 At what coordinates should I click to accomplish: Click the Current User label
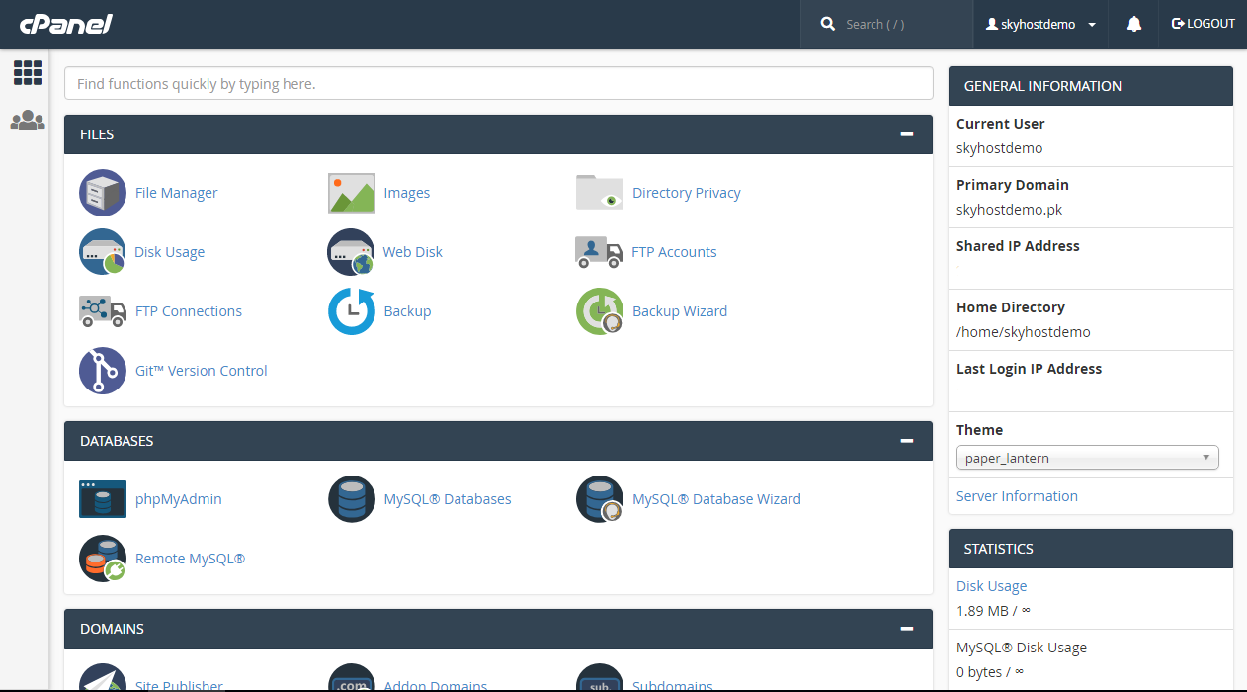click(1001, 124)
